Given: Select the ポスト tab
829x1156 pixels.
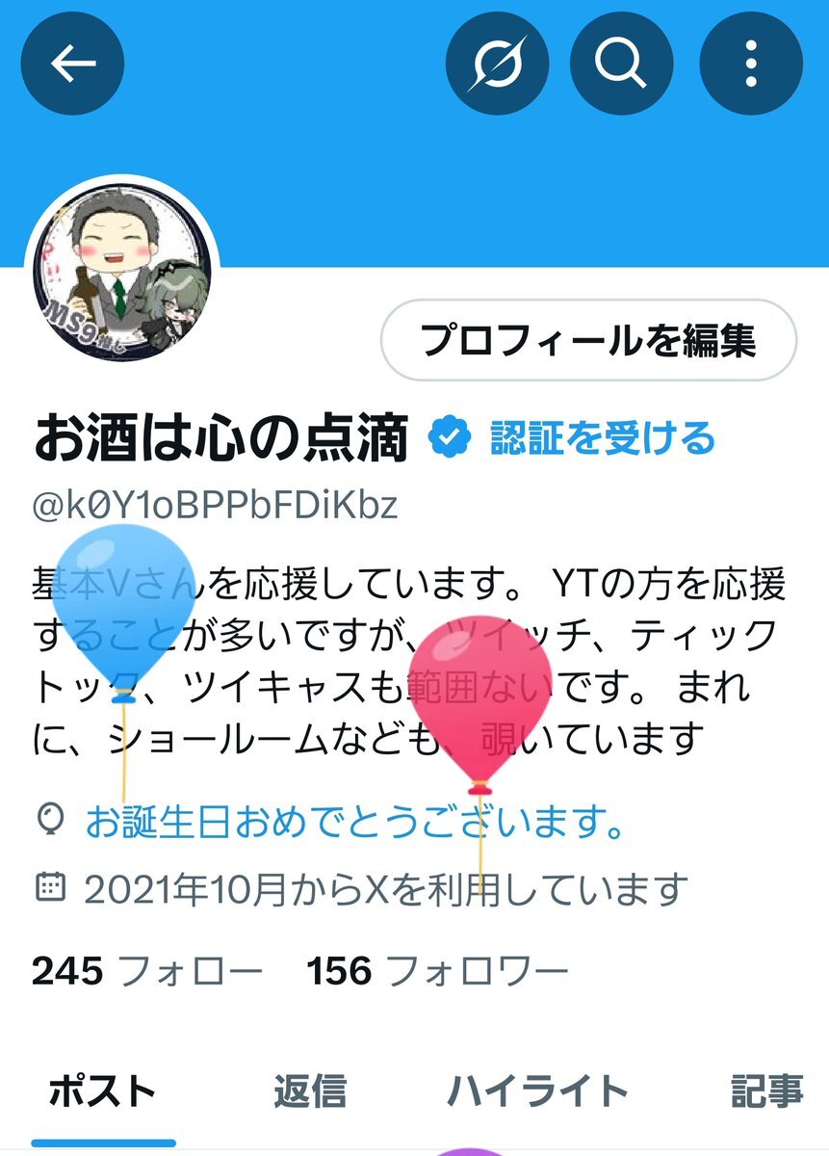Looking at the screenshot, I should [x=102, y=1091].
